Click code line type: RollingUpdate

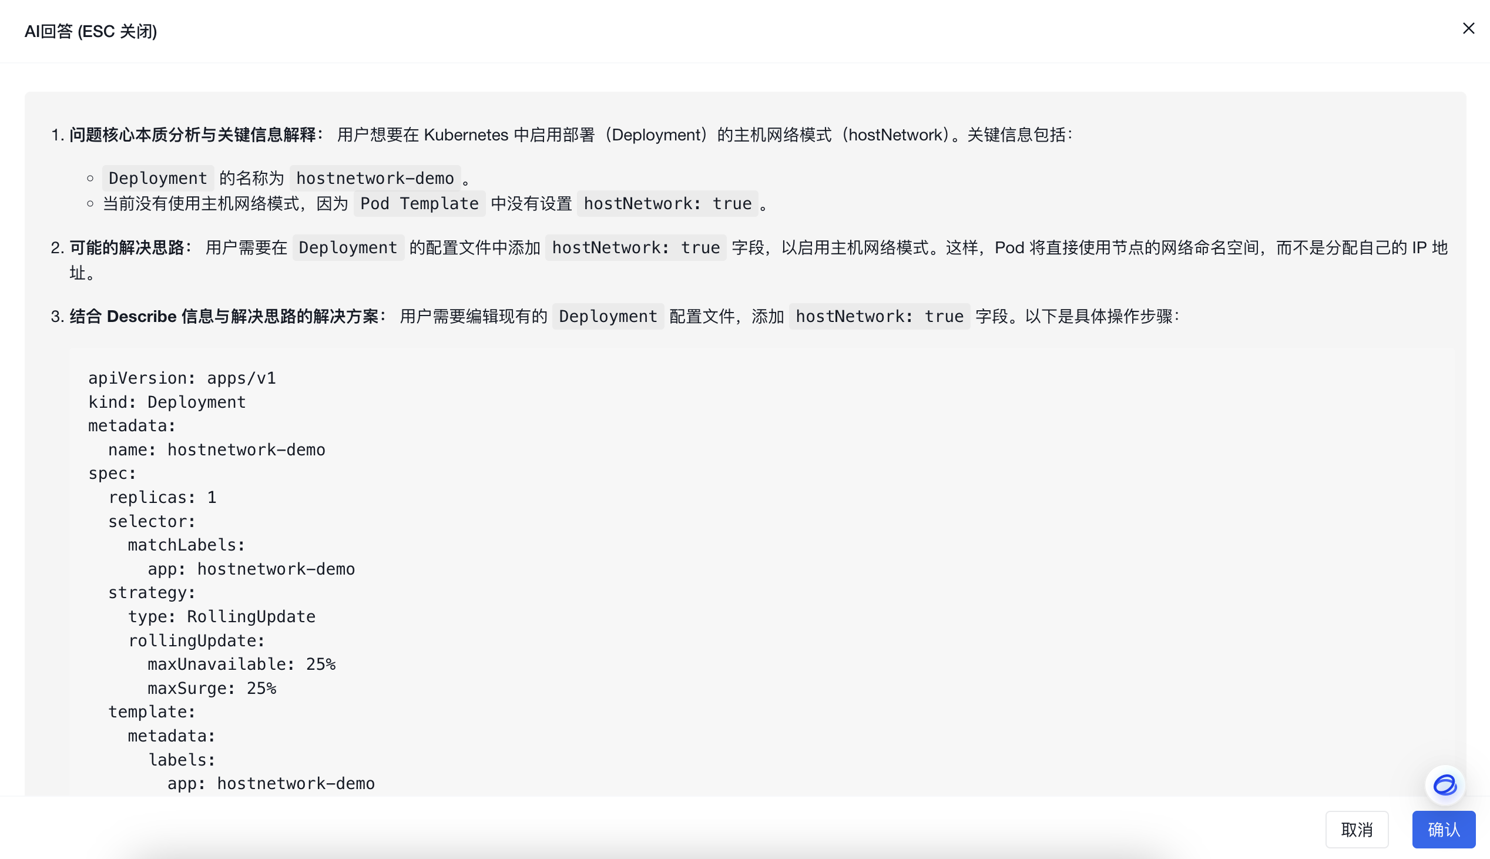tap(222, 616)
